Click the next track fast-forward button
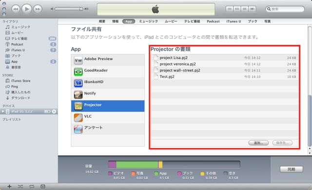The height and width of the screenshot is (190, 312). tap(38, 9)
